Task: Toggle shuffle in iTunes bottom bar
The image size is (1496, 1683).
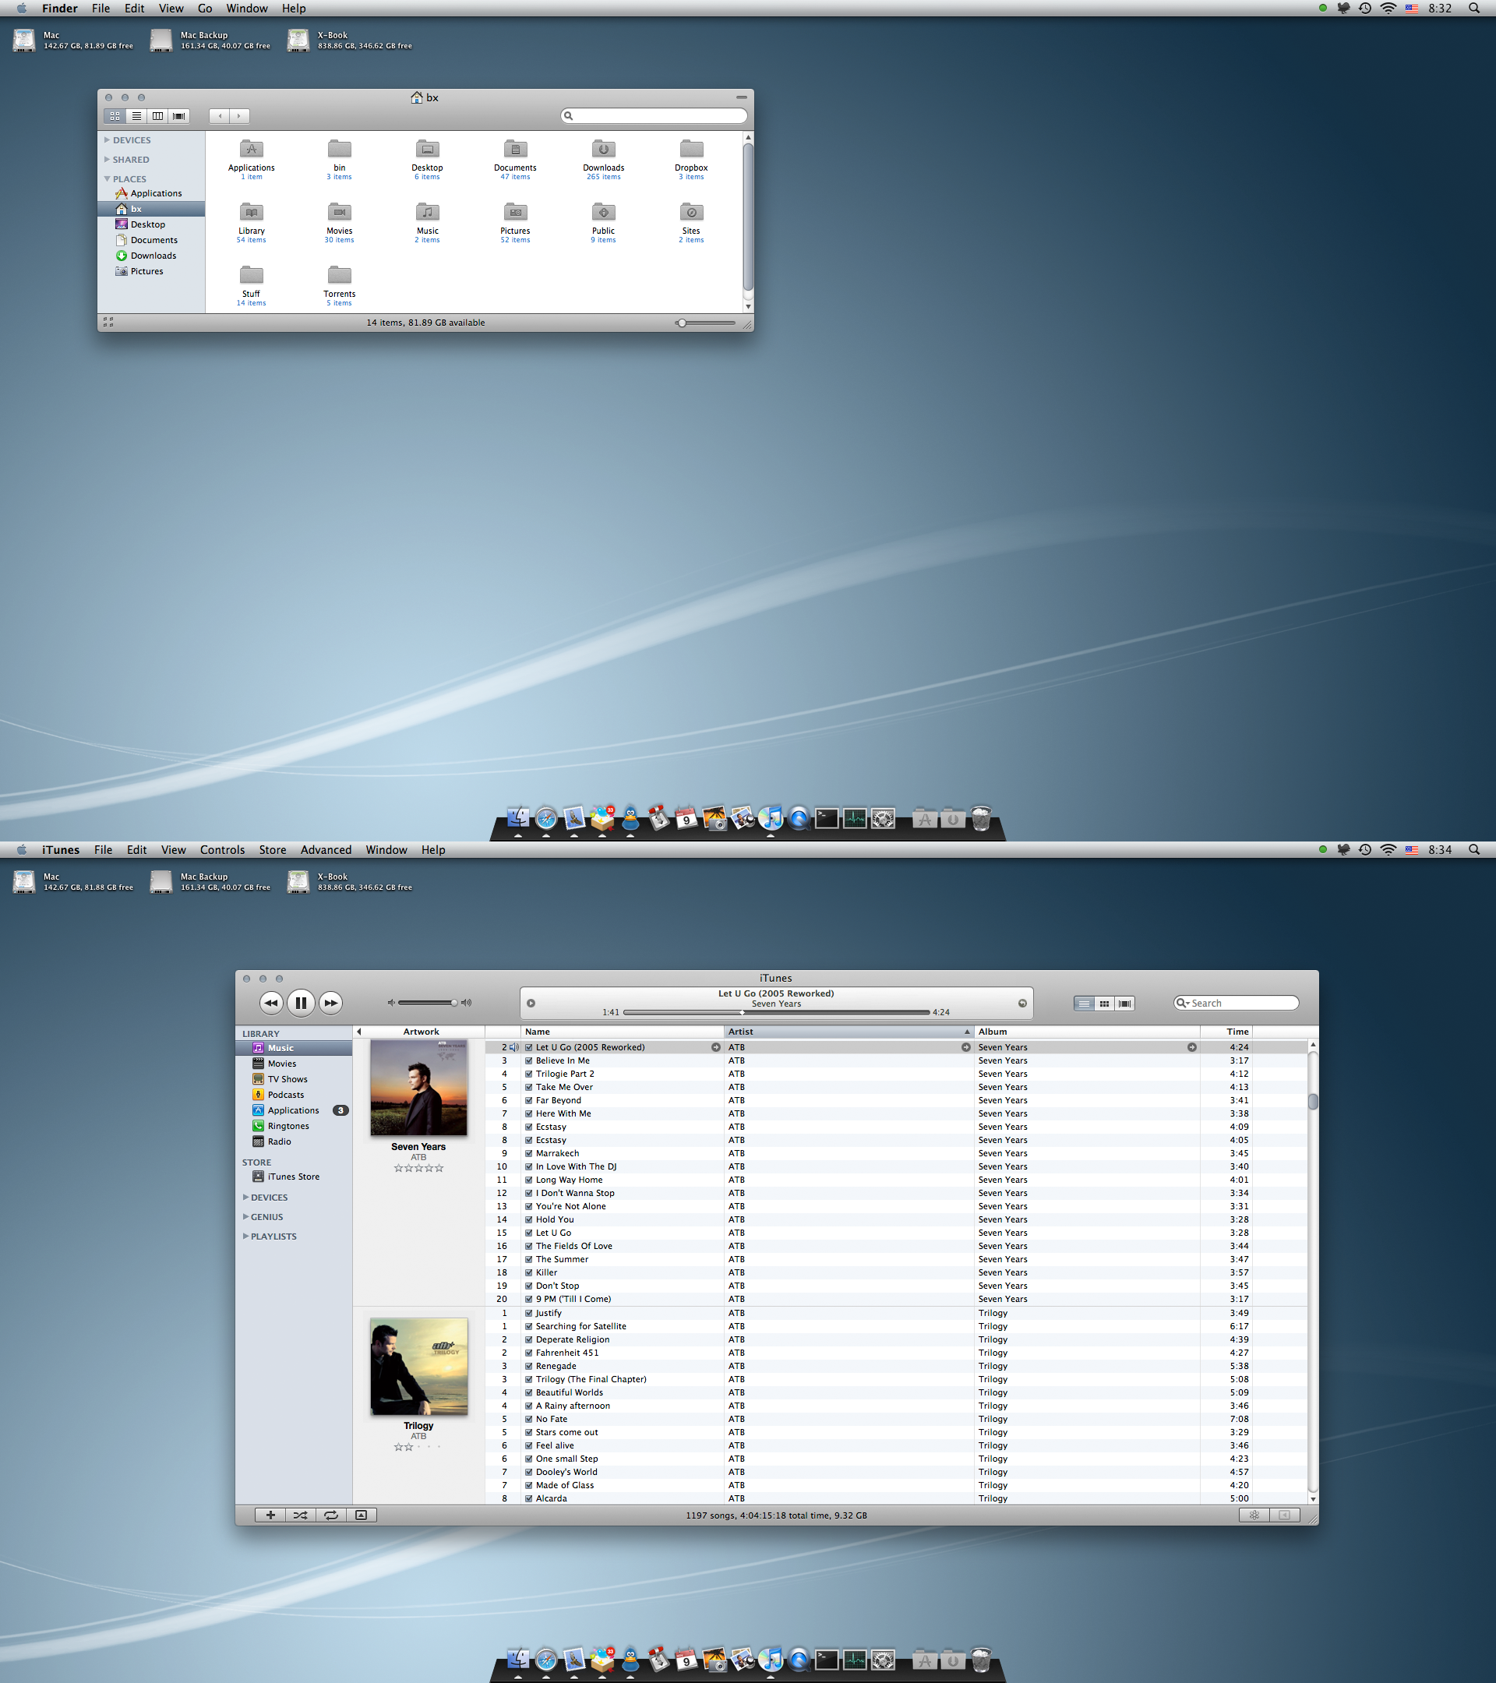Action: point(301,1515)
